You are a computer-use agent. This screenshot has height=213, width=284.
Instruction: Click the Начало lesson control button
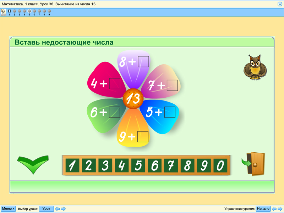263,209
